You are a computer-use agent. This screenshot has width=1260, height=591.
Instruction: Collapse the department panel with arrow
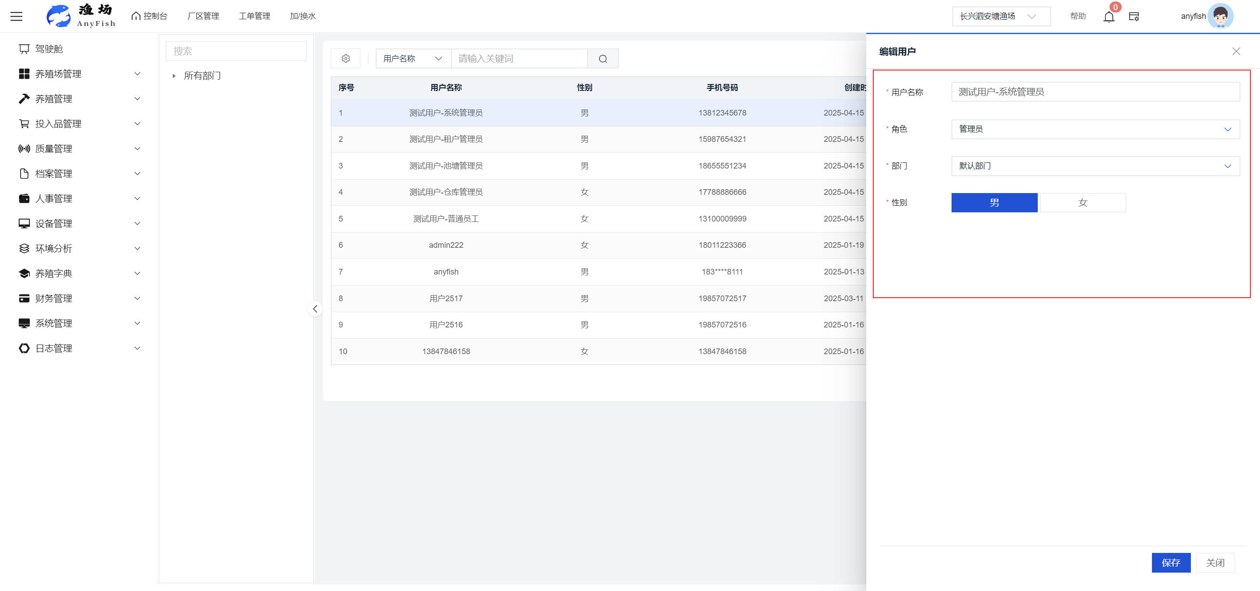tap(315, 309)
